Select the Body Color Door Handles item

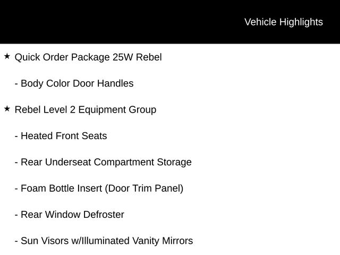(x=77, y=83)
